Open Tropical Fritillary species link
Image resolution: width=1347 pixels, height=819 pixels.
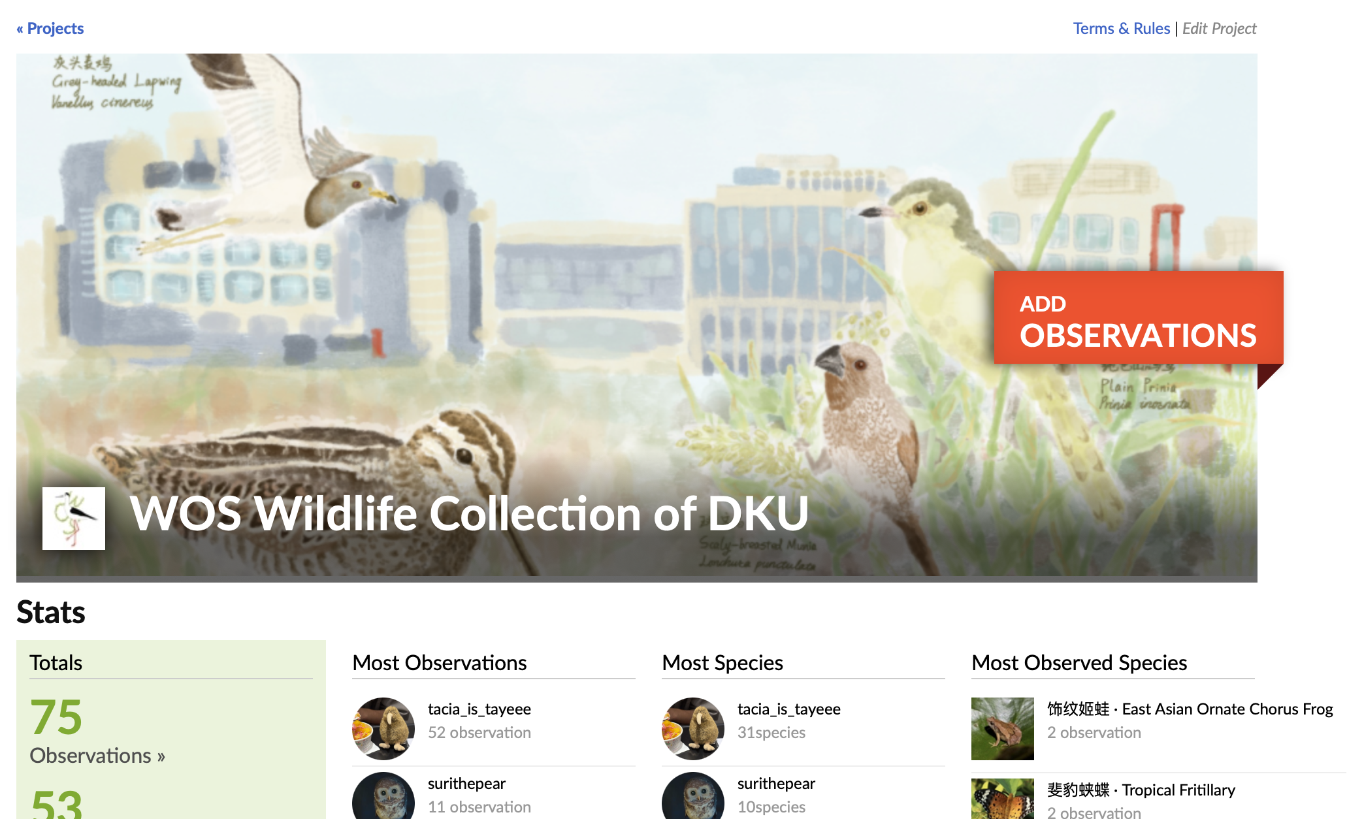(1141, 790)
